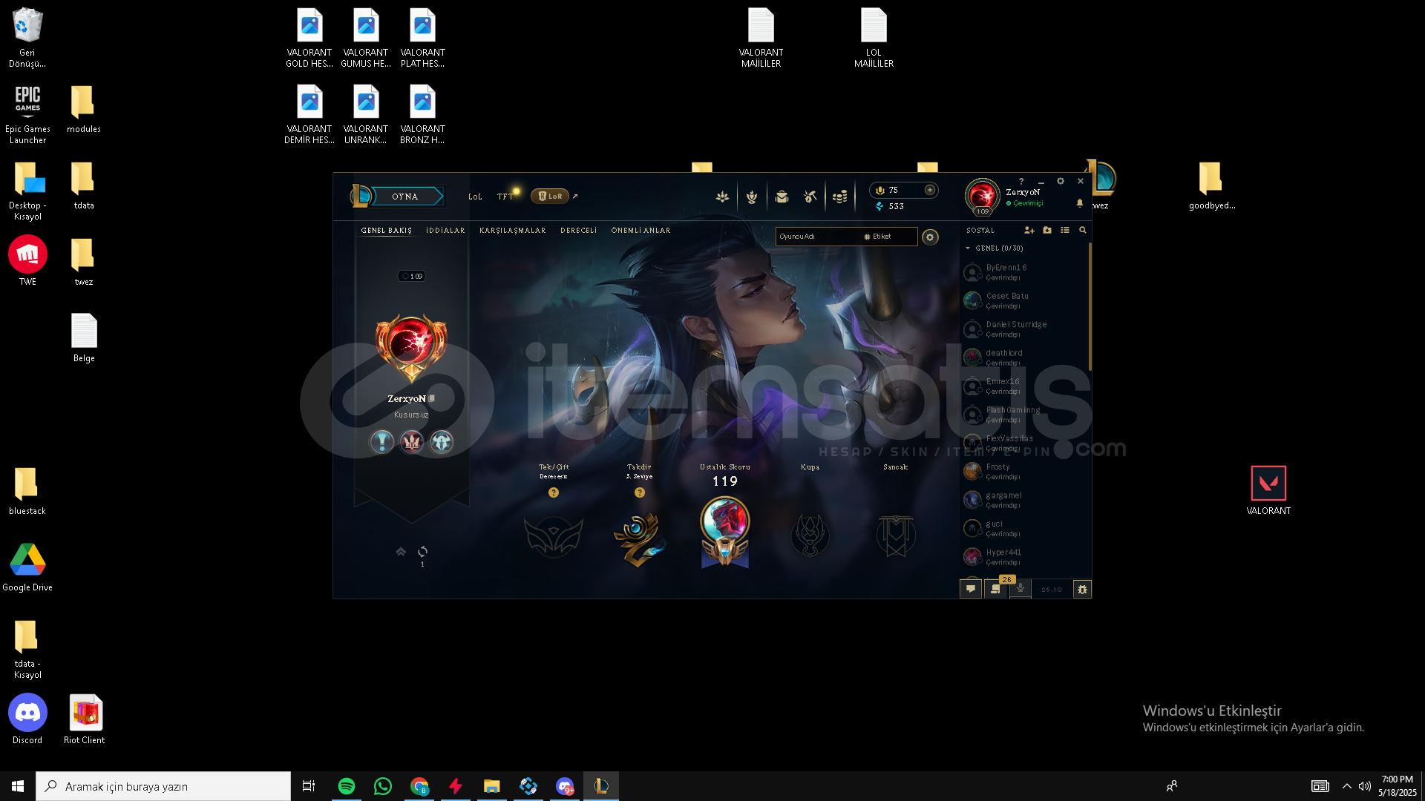Open WhatsApp from the taskbar
Viewport: 1425px width, 801px height.
(383, 786)
